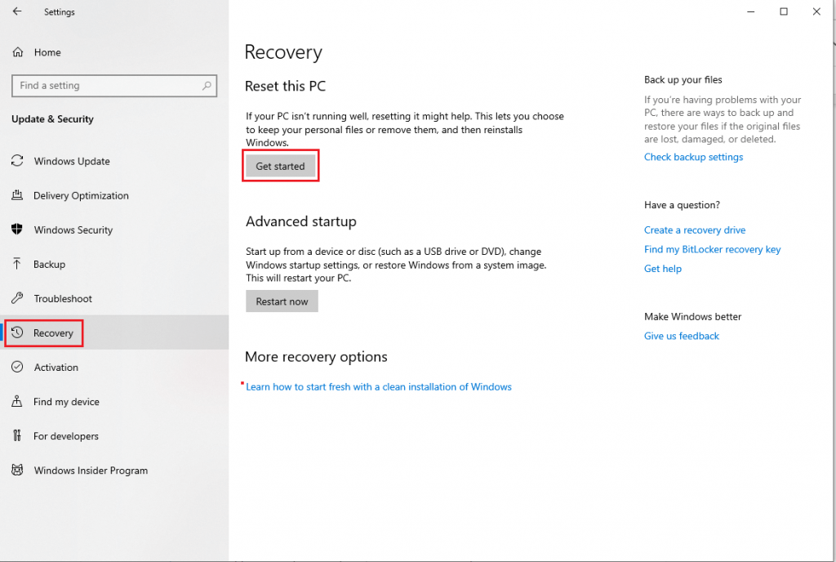
Task: Click the Recovery clock icon
Action: [x=17, y=332]
